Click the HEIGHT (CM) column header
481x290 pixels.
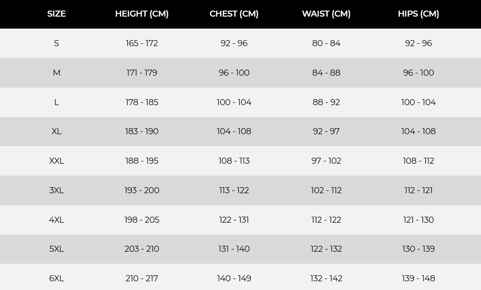(x=142, y=14)
